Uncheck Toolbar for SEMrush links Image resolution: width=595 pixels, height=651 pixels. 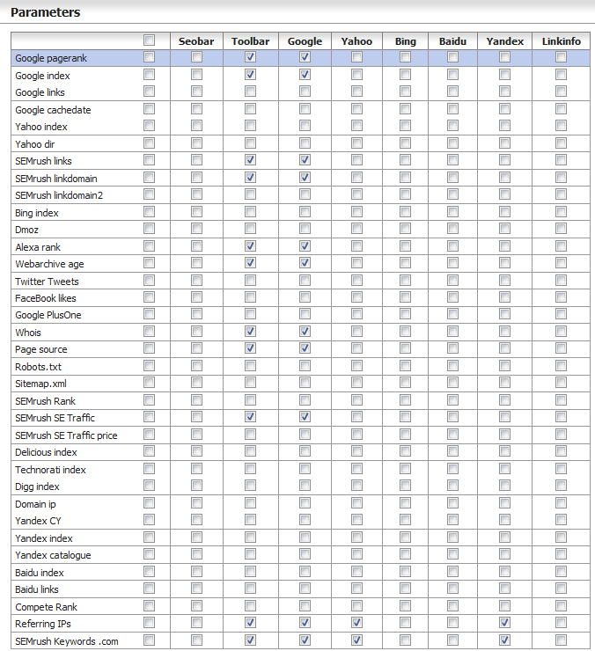pyautogui.click(x=250, y=160)
